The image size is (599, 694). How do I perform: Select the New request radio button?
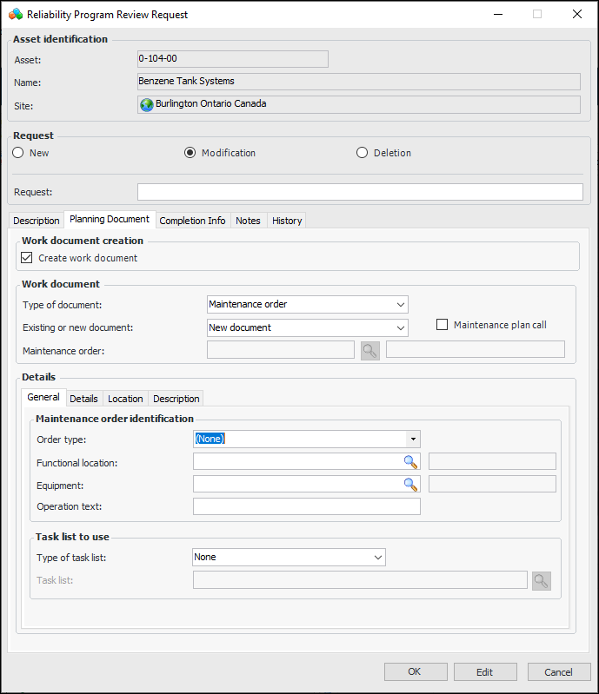click(18, 153)
